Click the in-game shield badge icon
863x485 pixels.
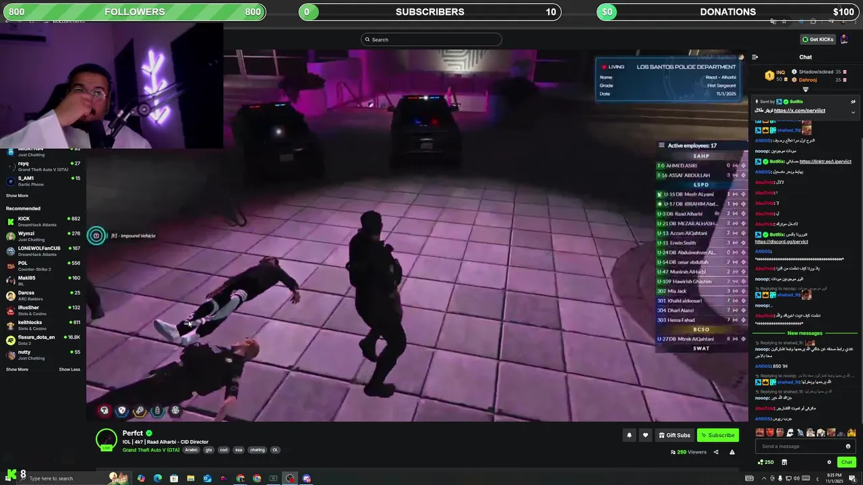click(x=122, y=410)
